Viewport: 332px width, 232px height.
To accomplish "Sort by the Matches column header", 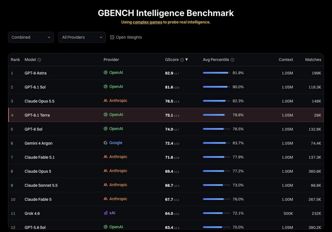I will (x=313, y=60).
